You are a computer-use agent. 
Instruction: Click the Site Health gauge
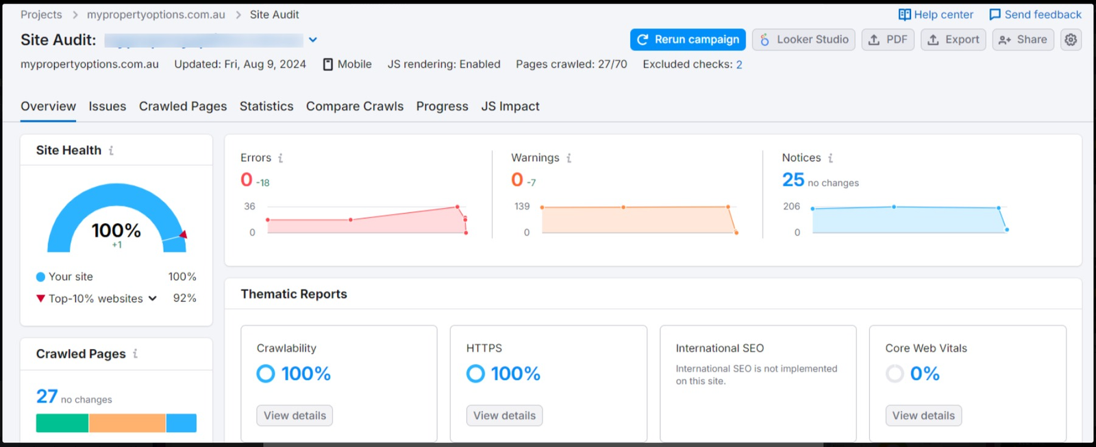116,218
